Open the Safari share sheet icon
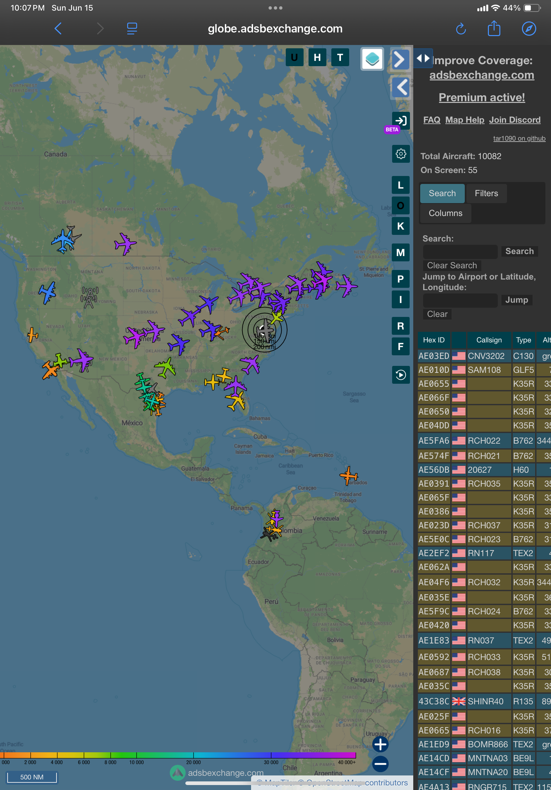 click(x=494, y=28)
